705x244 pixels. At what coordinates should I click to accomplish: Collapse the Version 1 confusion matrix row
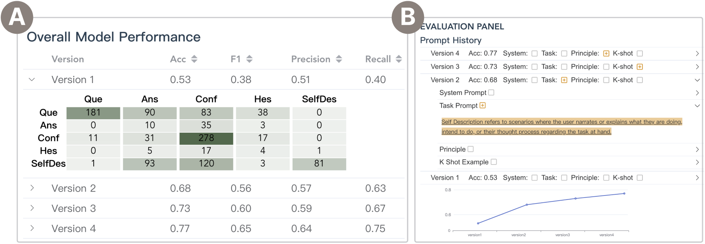[32, 80]
